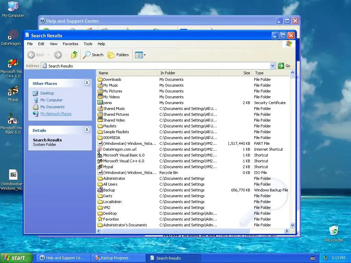Click the Start button

16,258
